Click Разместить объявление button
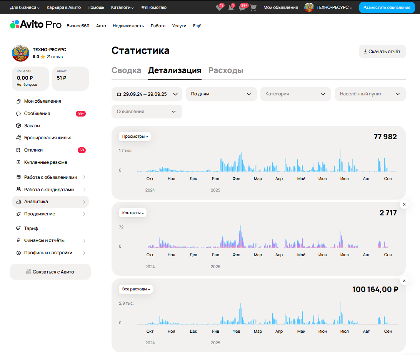Screen dimensions: 420x355 tap(387, 8)
